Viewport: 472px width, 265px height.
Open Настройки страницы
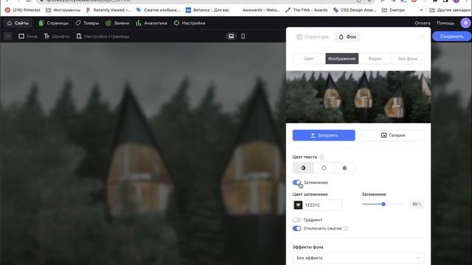[x=103, y=36]
